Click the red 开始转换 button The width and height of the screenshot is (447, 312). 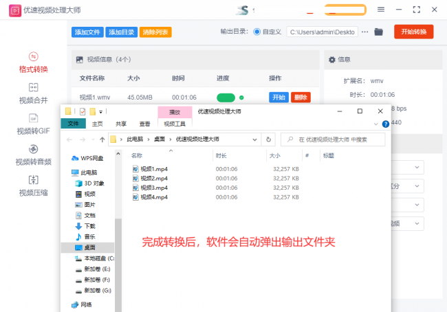pyautogui.click(x=413, y=32)
